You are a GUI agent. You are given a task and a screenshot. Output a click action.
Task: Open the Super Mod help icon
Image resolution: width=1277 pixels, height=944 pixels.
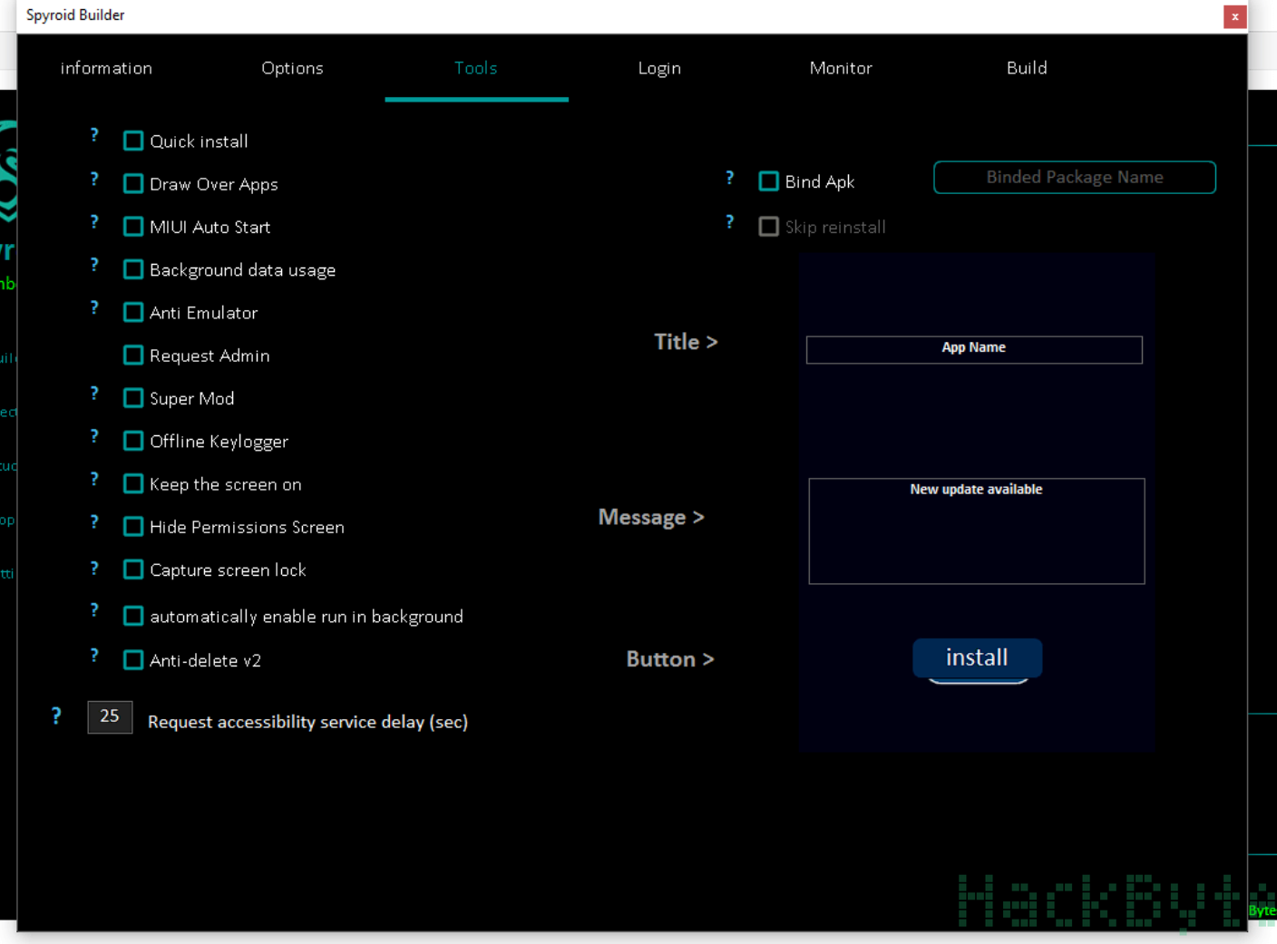[x=94, y=394]
